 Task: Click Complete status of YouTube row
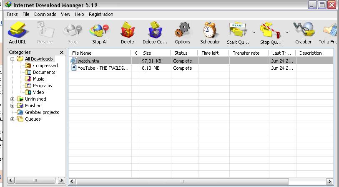(x=183, y=68)
